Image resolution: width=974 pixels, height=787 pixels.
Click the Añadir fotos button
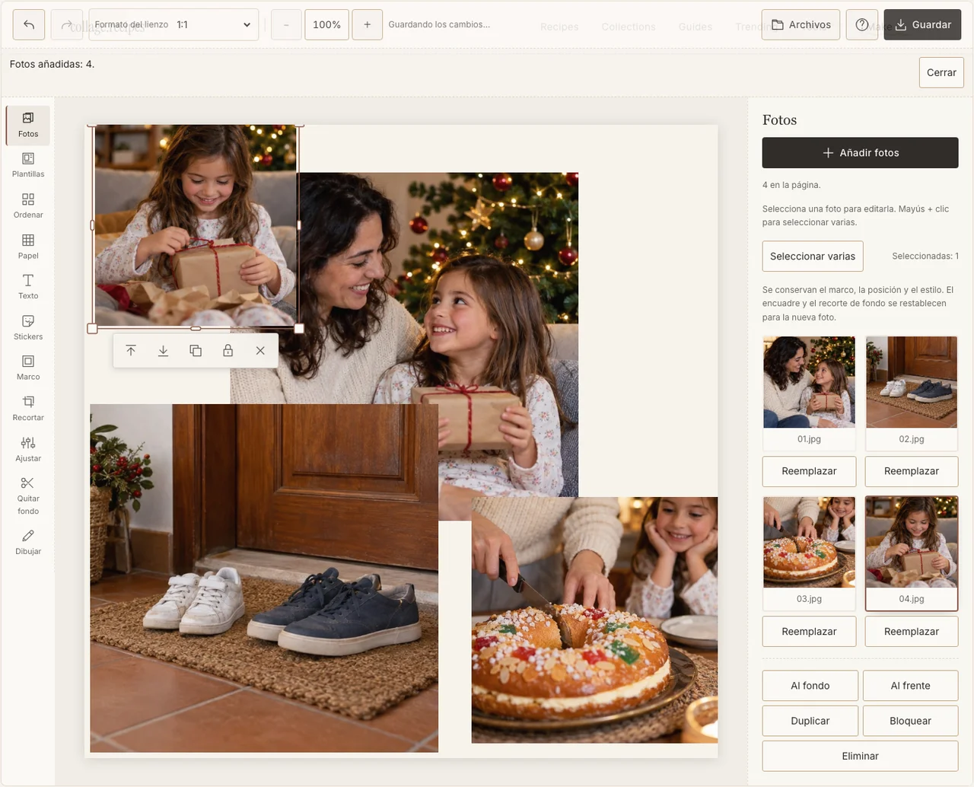(861, 152)
